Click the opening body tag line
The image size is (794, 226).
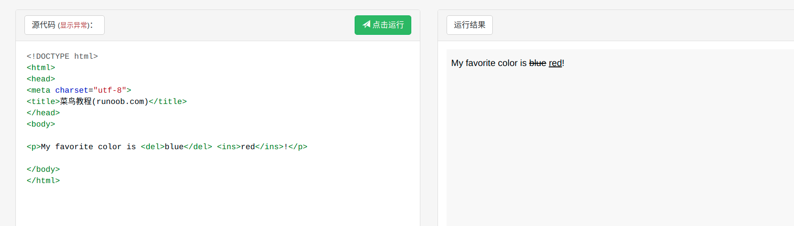pyautogui.click(x=41, y=124)
